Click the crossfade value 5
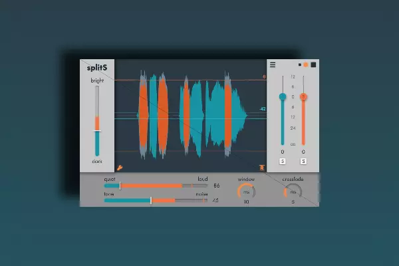399x266 pixels. tap(293, 202)
